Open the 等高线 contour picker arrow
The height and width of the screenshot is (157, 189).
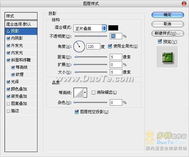coord(85,93)
